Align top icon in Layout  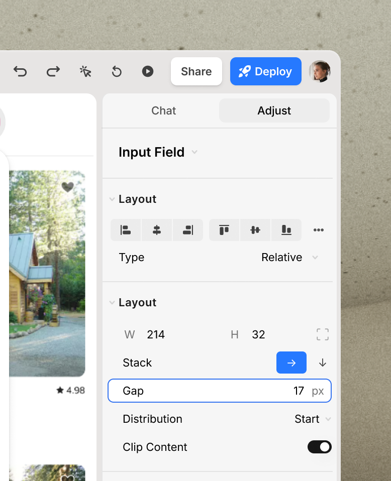(x=224, y=230)
